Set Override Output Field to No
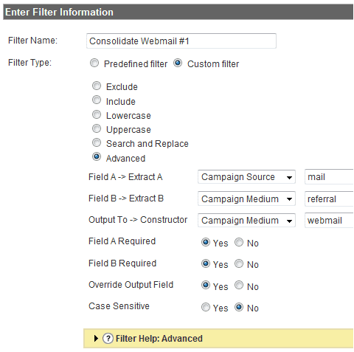Screen dimensions: 354x352 pyautogui.click(x=239, y=286)
